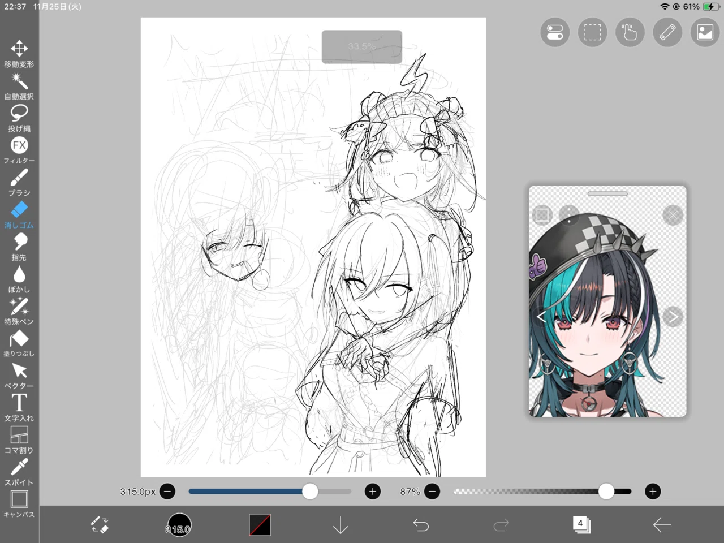Select the ベクター vector tool
724x543 pixels.
coord(19,376)
